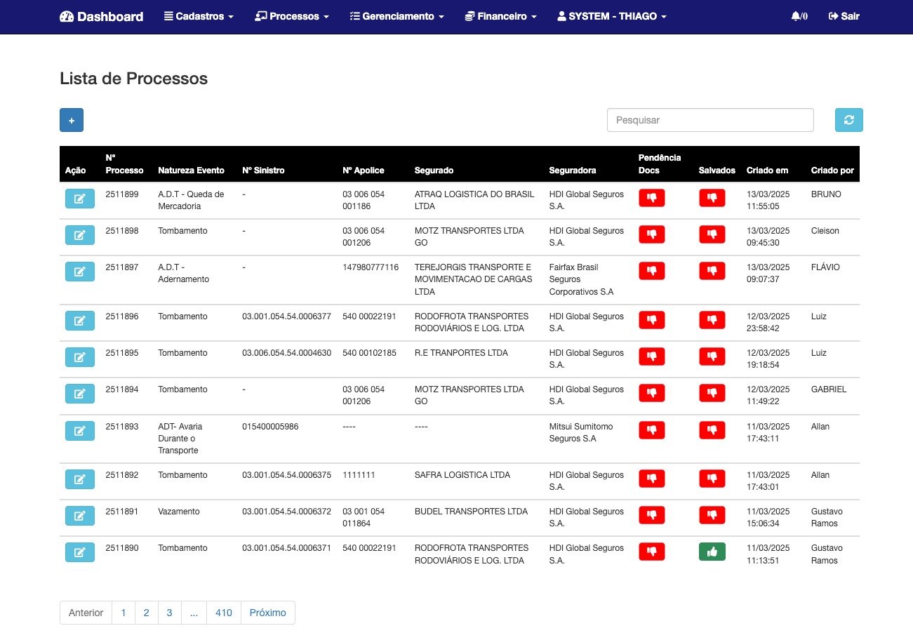This screenshot has width=913, height=640.
Task: Open edit icon for process 2511896
Action: coord(79,321)
